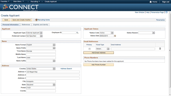
Task: Switch to the Personal Information tab
Action: coord(10,25)
